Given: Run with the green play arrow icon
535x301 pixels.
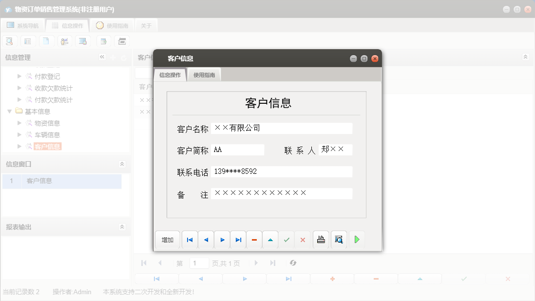Looking at the screenshot, I should pos(357,239).
